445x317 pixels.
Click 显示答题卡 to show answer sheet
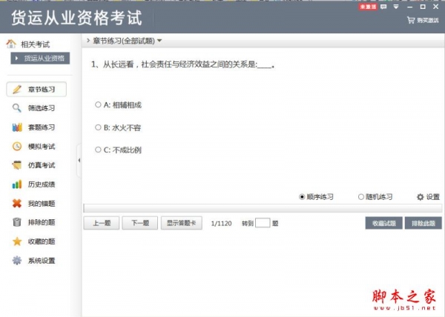(182, 223)
